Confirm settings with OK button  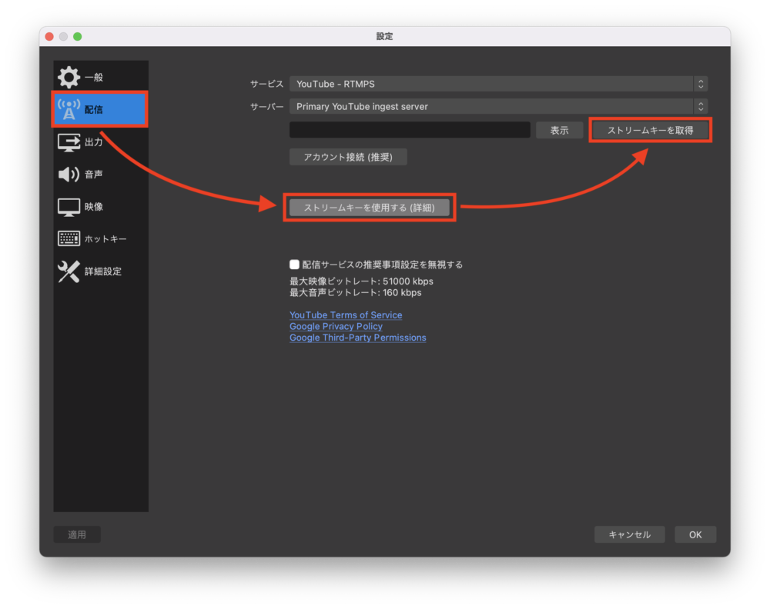pyautogui.click(x=695, y=534)
